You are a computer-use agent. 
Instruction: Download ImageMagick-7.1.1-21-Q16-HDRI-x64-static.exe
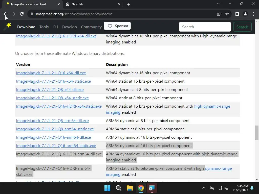[59, 106]
